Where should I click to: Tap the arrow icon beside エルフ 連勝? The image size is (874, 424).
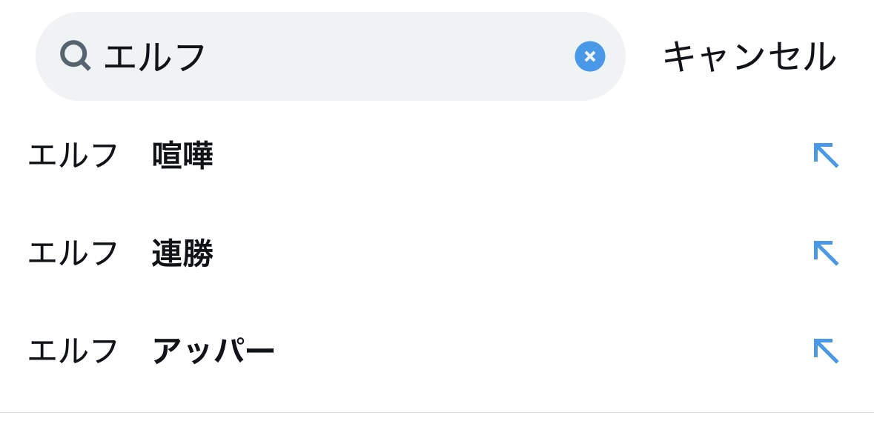click(826, 254)
